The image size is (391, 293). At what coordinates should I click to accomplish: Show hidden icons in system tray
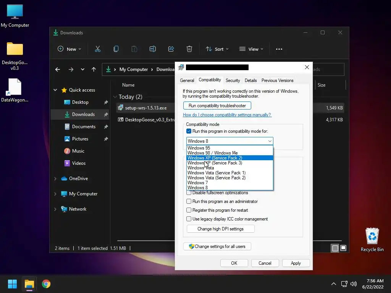pos(334,284)
